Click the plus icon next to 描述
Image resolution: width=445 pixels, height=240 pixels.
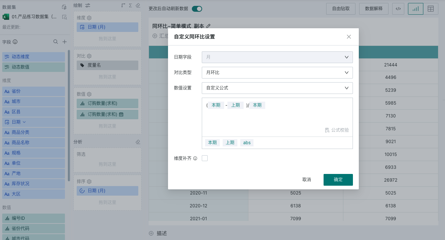(151, 233)
